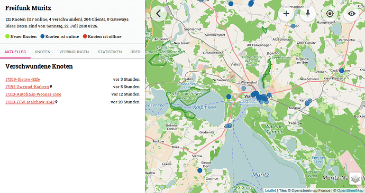Open the VERBINDUNGEN tab
The height and width of the screenshot is (193, 365).
74,52
